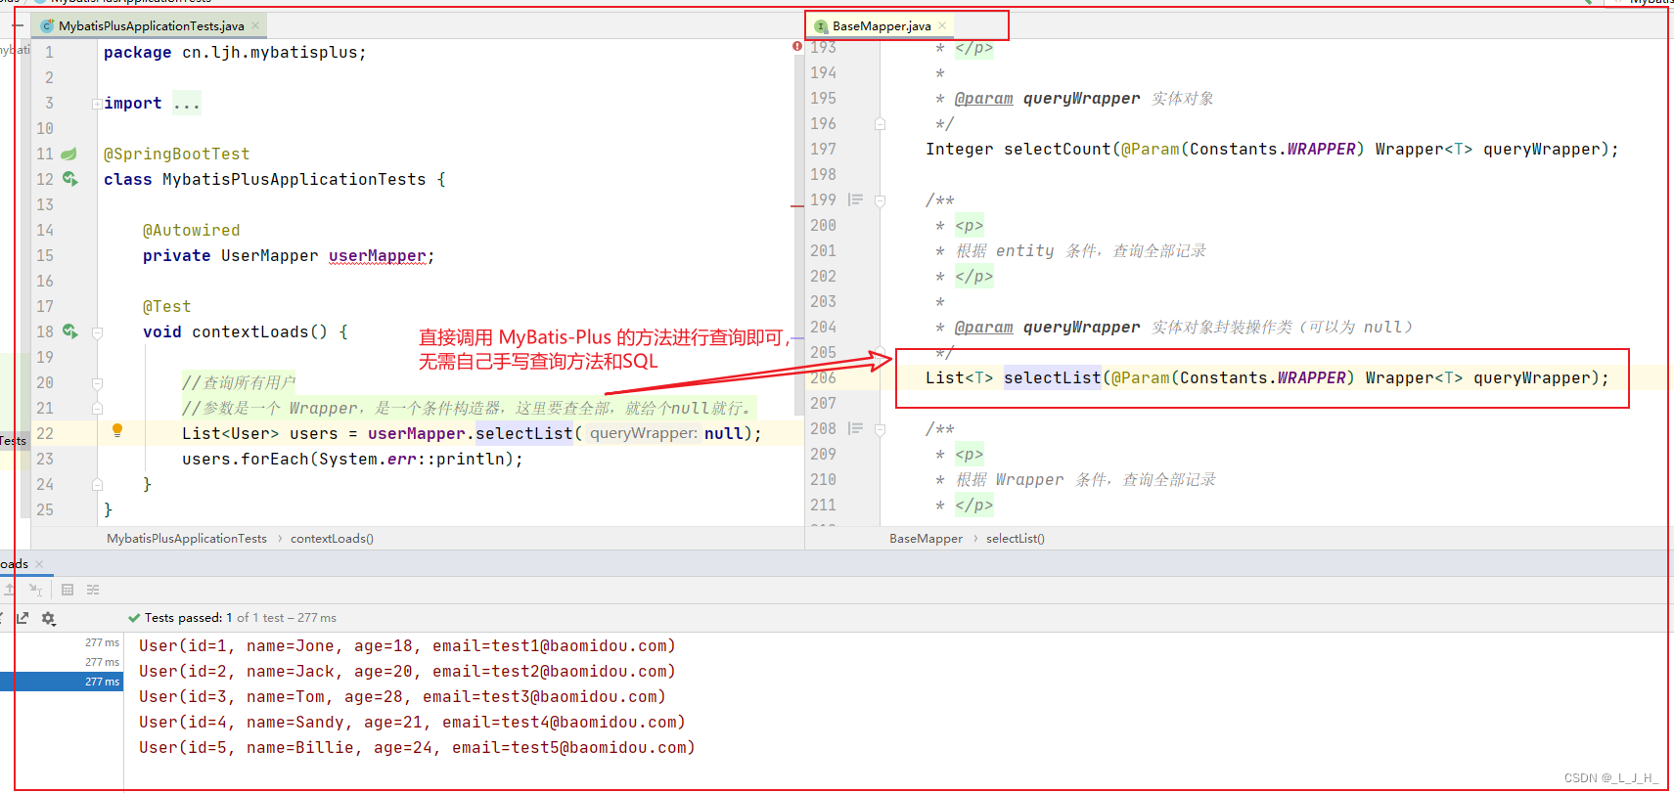Click selectList() in the right breadcrumb bar
Viewport: 1674px width, 793px height.
pyautogui.click(x=1016, y=539)
